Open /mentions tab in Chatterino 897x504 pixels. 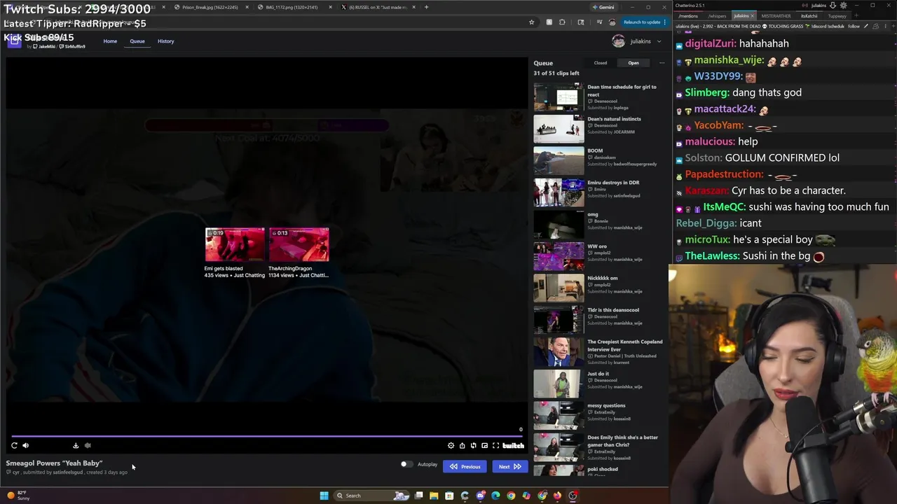click(688, 15)
